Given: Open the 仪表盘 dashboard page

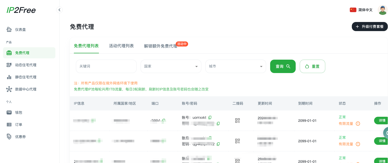Looking at the screenshot, I should point(20,30).
